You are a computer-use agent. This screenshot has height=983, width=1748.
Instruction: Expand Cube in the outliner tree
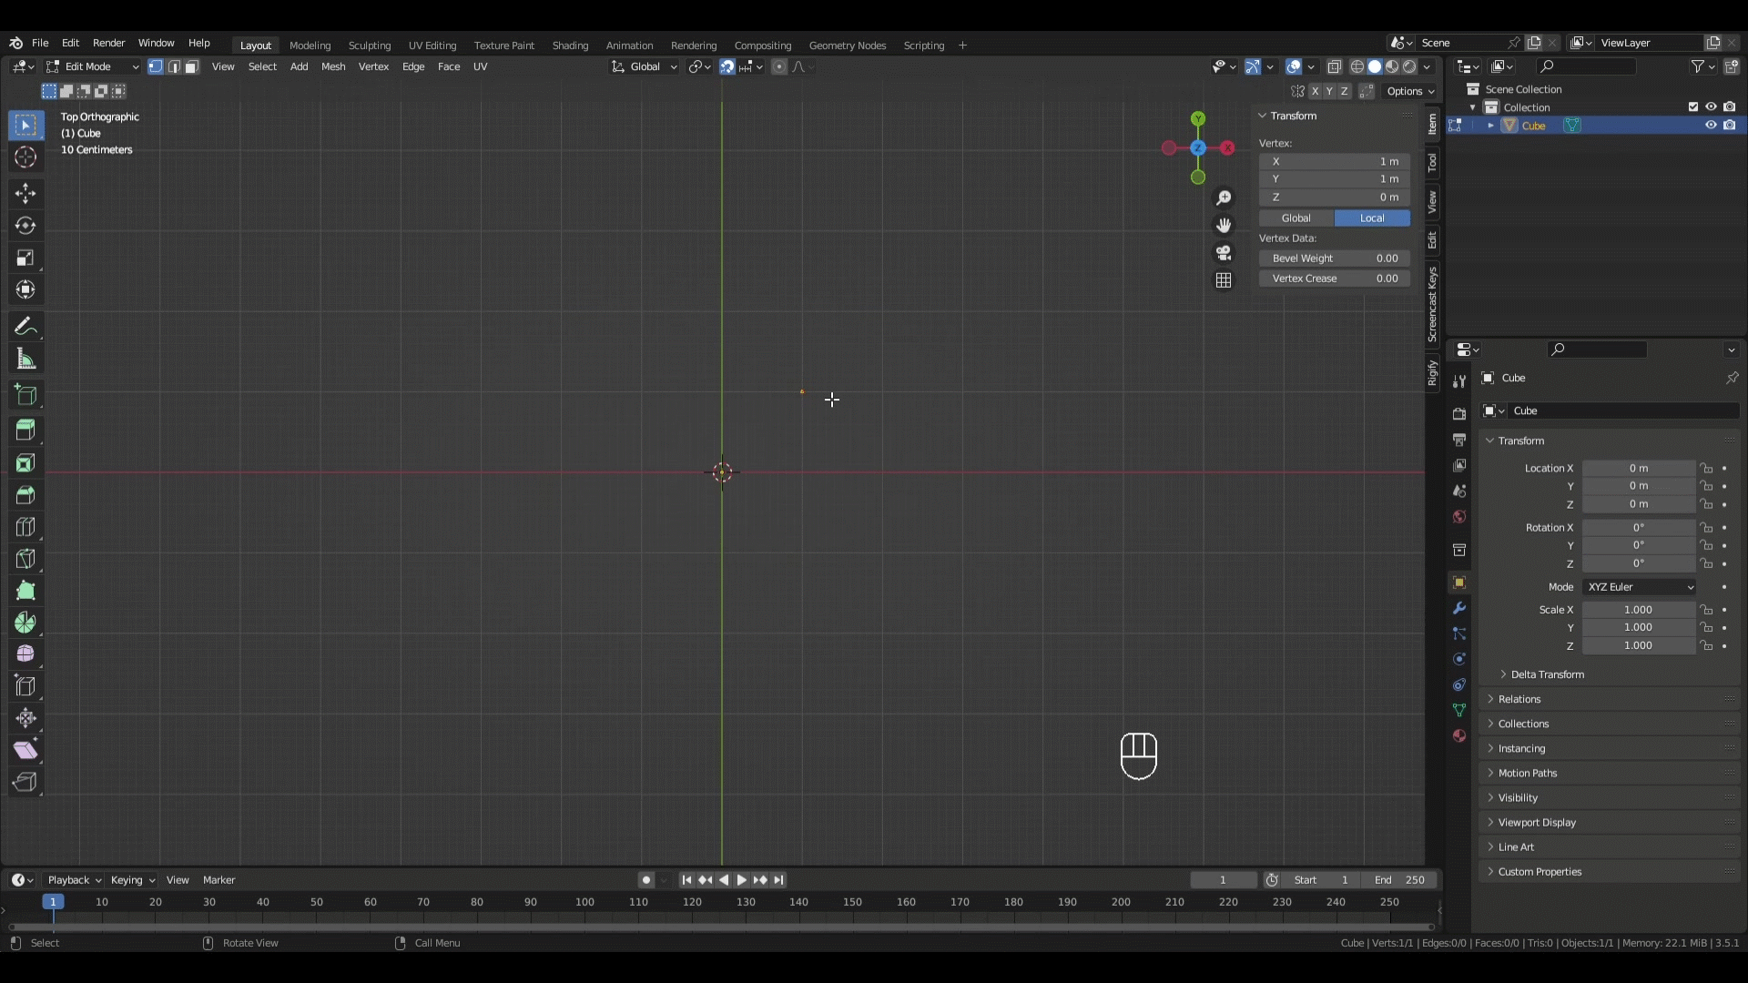1491,126
